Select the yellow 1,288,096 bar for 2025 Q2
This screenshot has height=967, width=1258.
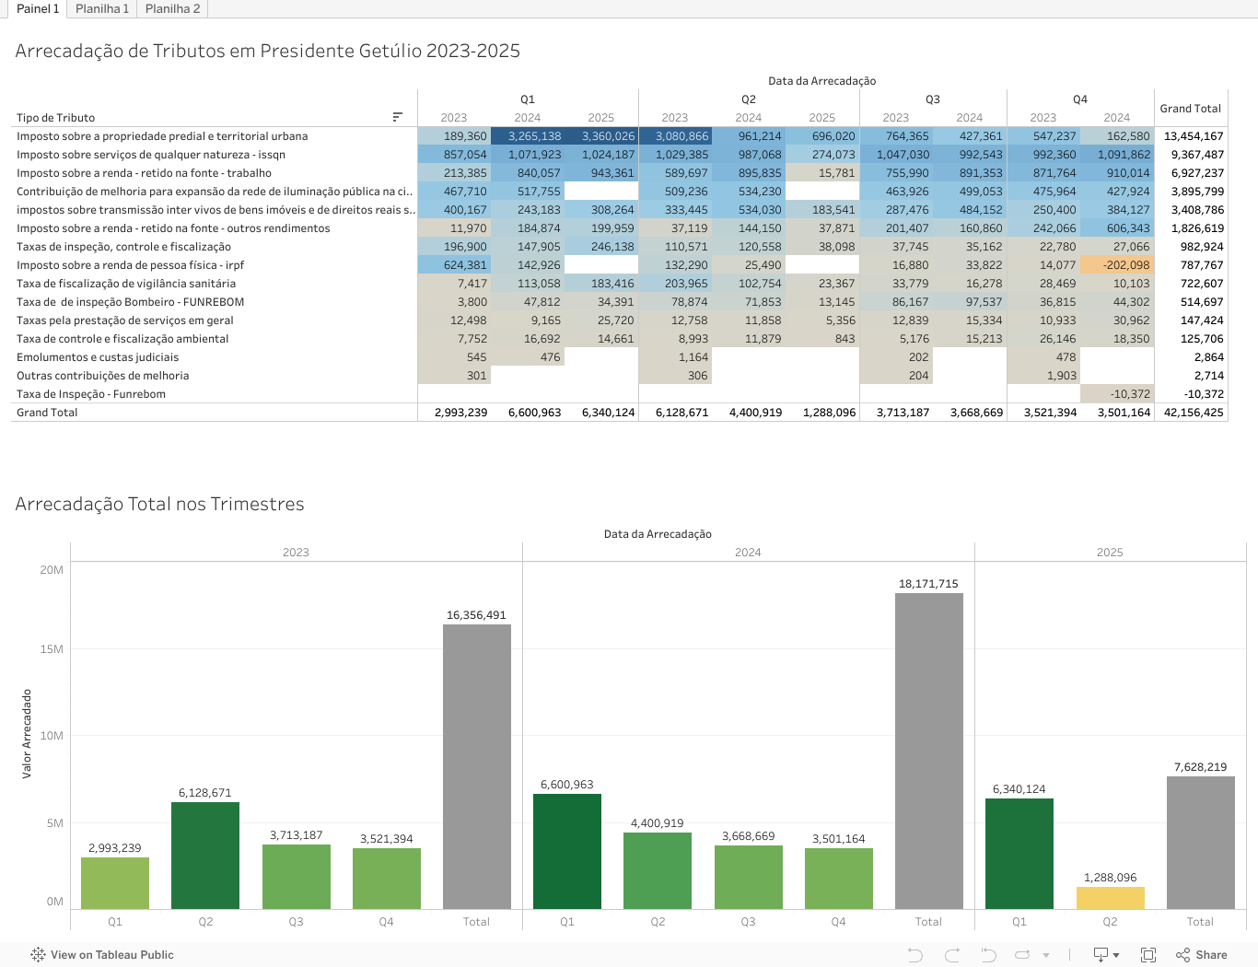pos(1110,898)
